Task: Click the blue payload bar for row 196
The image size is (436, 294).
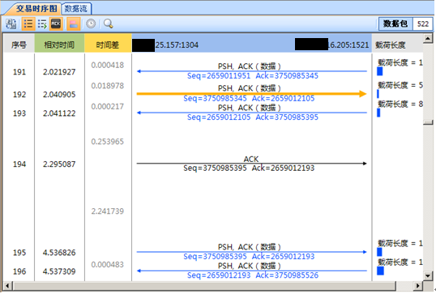Action: coord(380,271)
